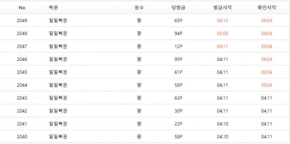Click the 12P prize amount
Viewport: 290px width, 144px height.
tap(178, 46)
